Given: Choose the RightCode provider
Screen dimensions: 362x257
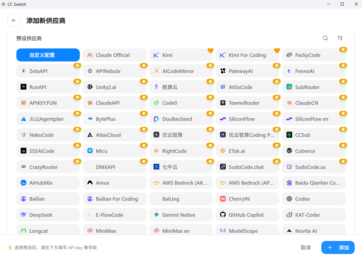Looking at the screenshot, I should pyautogui.click(x=181, y=151).
